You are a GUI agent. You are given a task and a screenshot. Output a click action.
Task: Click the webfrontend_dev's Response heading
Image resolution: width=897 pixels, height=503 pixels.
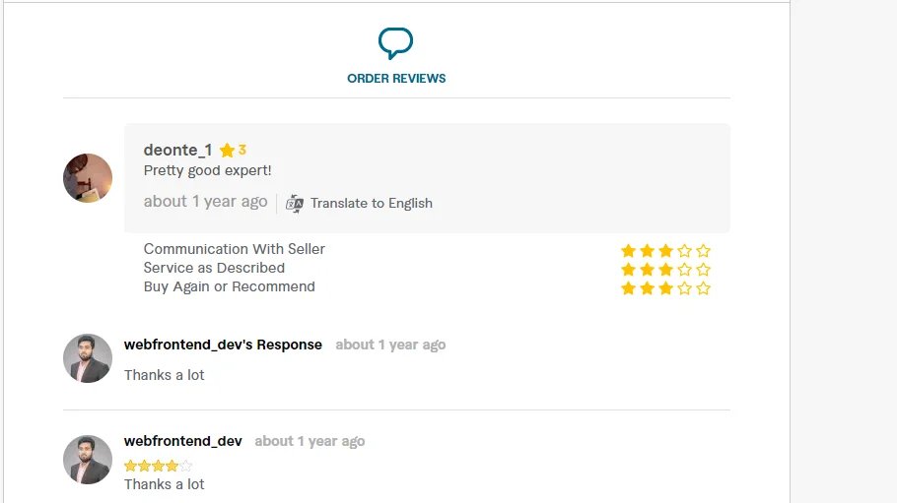(x=223, y=345)
